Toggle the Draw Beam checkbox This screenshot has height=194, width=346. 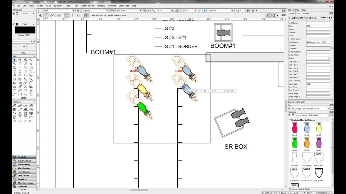tap(290, 39)
